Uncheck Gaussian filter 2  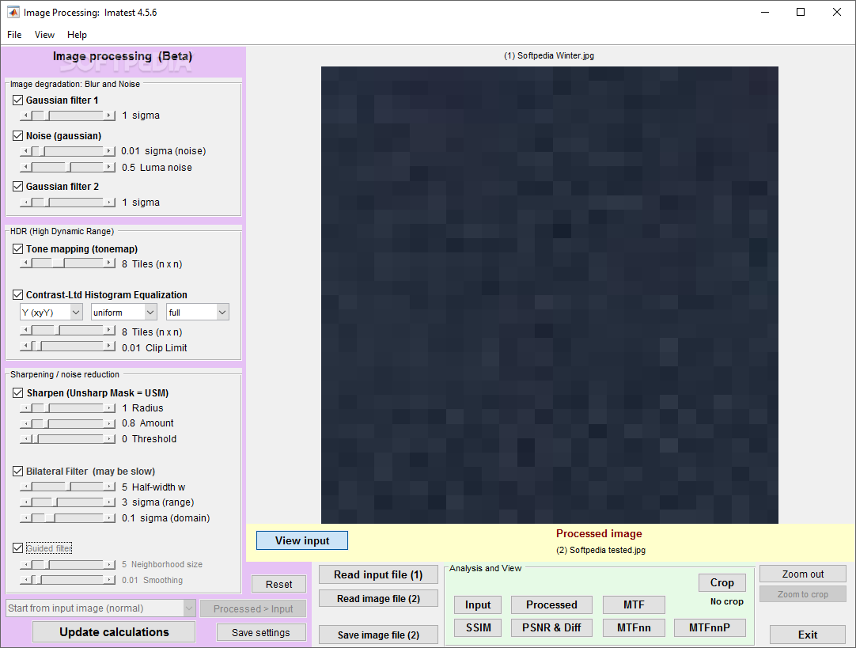tap(18, 186)
